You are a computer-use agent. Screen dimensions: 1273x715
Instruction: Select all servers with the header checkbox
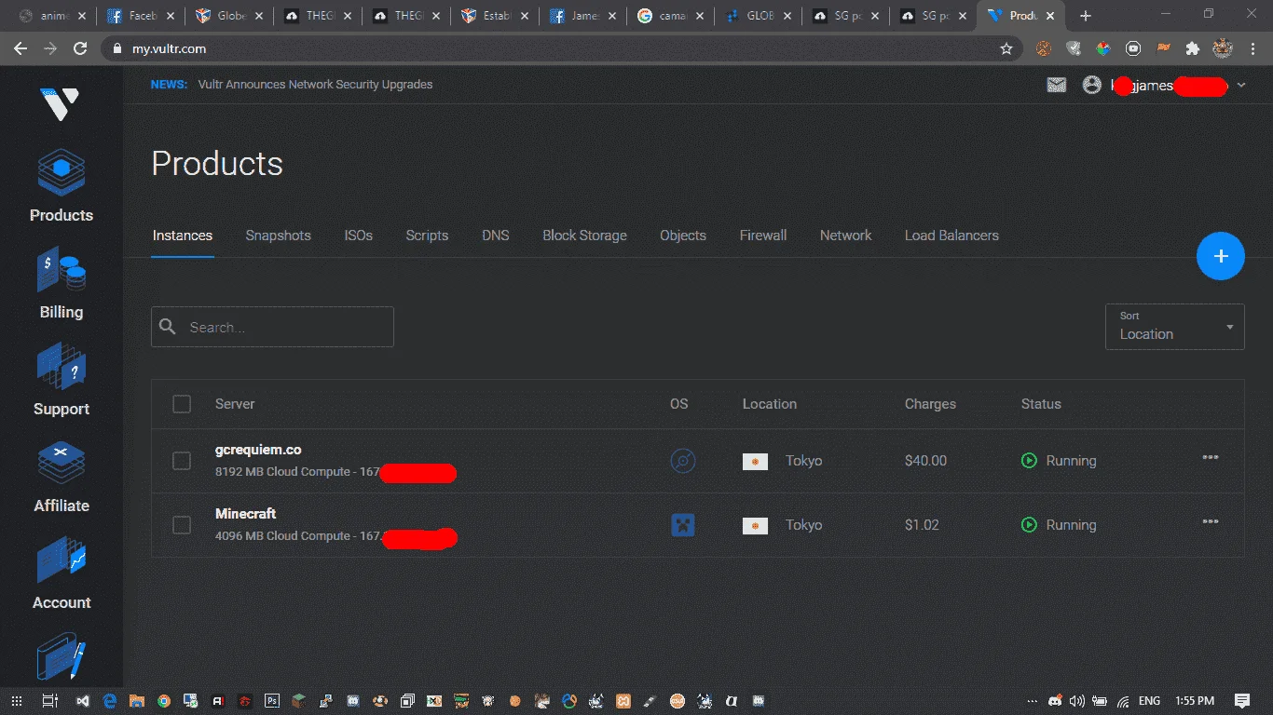[x=182, y=404]
